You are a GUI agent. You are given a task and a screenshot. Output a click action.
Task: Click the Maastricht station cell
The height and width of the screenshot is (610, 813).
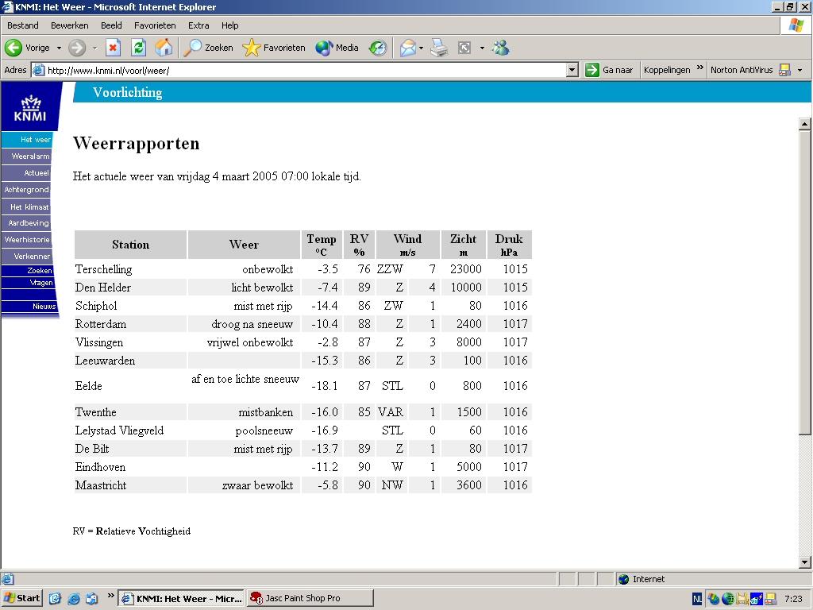click(x=130, y=485)
